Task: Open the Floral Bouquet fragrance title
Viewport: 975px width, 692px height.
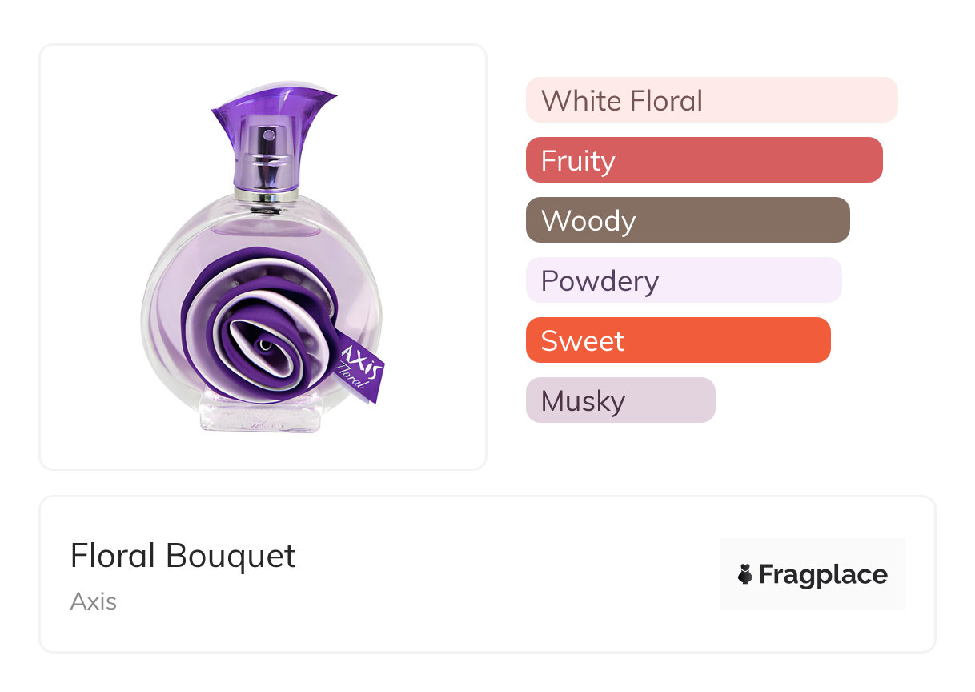Action: point(183,556)
